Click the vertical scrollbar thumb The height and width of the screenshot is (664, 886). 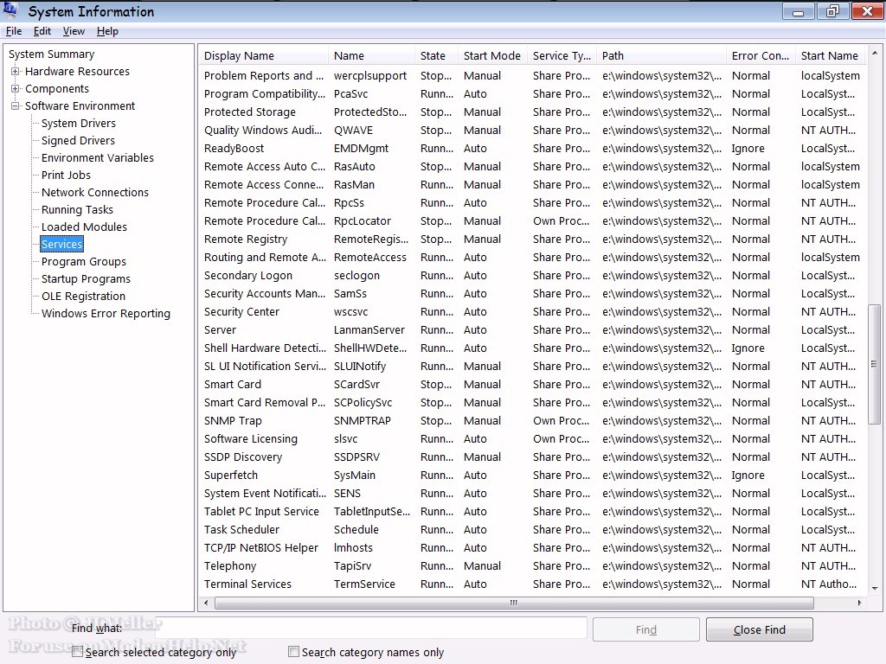click(874, 364)
